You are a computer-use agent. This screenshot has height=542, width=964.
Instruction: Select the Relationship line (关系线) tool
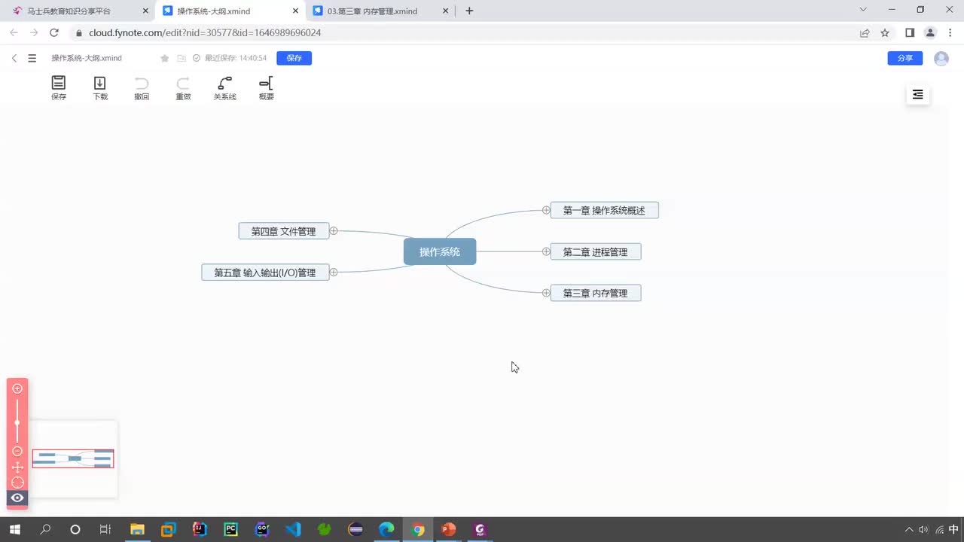point(224,87)
